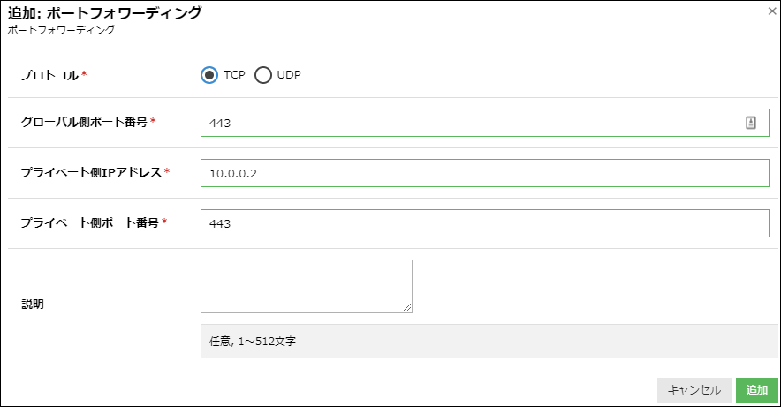Click inside the 説明 description textarea

click(x=307, y=286)
